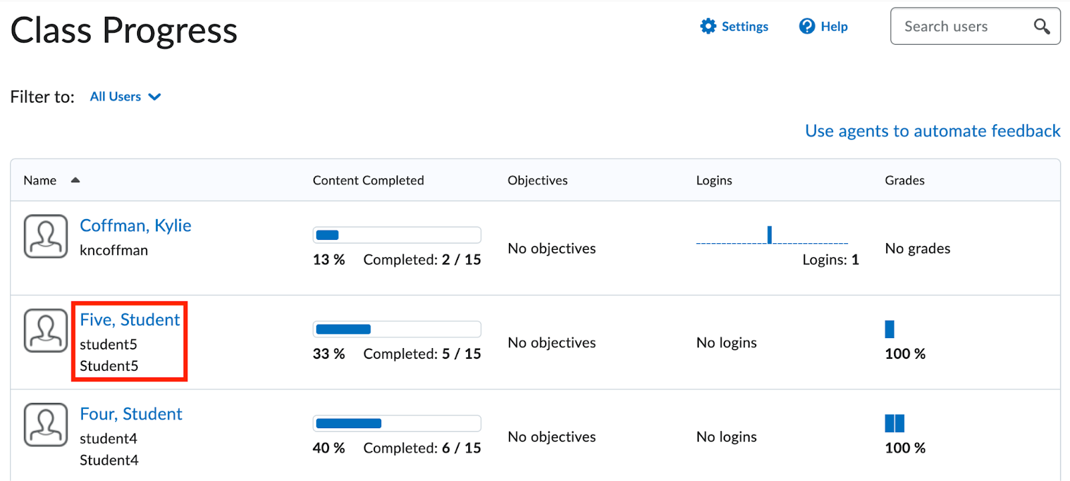Click the Settings gear icon
This screenshot has height=481, width=1070.
coord(708,26)
